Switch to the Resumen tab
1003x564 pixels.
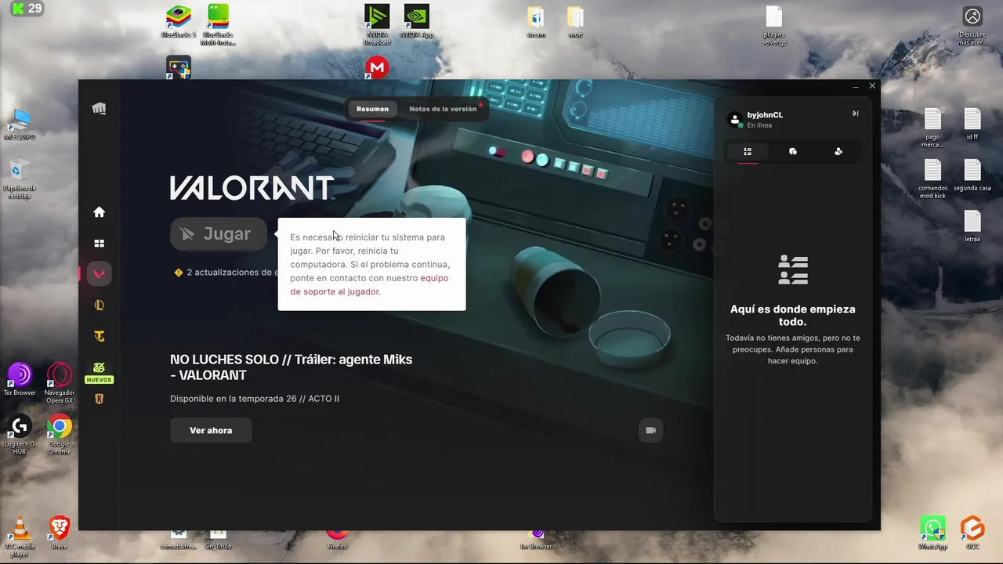(x=372, y=109)
